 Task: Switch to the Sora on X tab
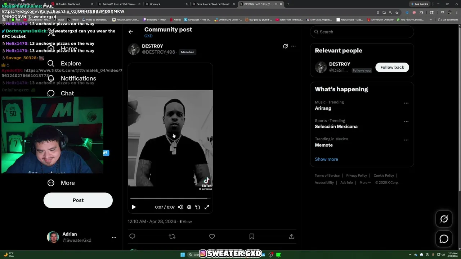point(213,4)
